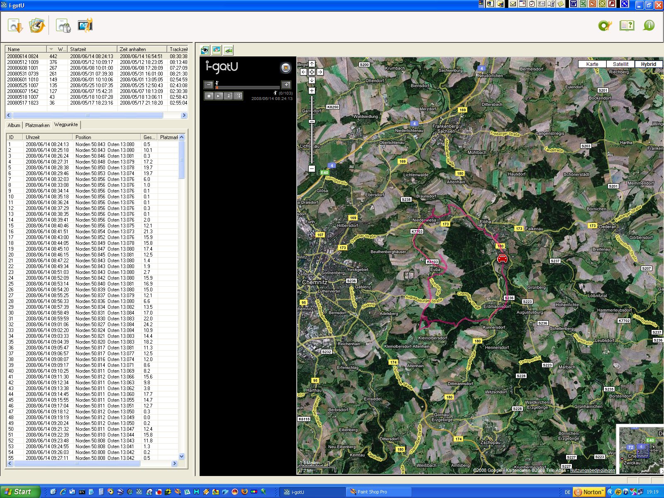The height and width of the screenshot is (498, 664).
Task: Open the Windows Start menu
Action: pyautogui.click(x=20, y=492)
